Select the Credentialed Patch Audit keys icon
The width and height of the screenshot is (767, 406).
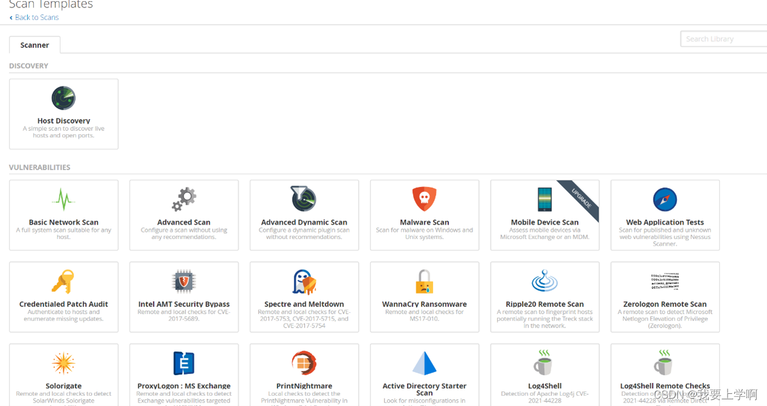click(x=64, y=281)
